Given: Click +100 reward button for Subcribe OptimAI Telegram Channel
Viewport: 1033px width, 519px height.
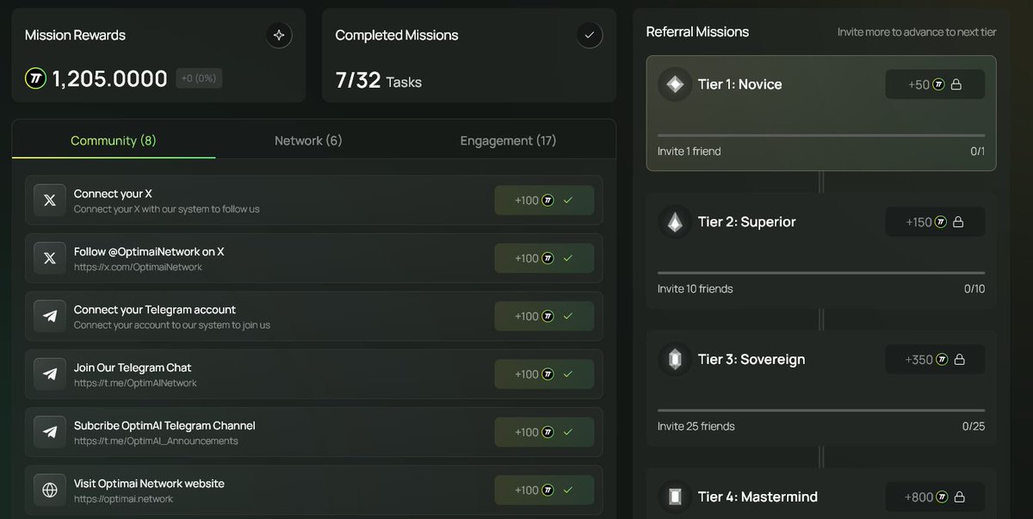Looking at the screenshot, I should (x=544, y=432).
